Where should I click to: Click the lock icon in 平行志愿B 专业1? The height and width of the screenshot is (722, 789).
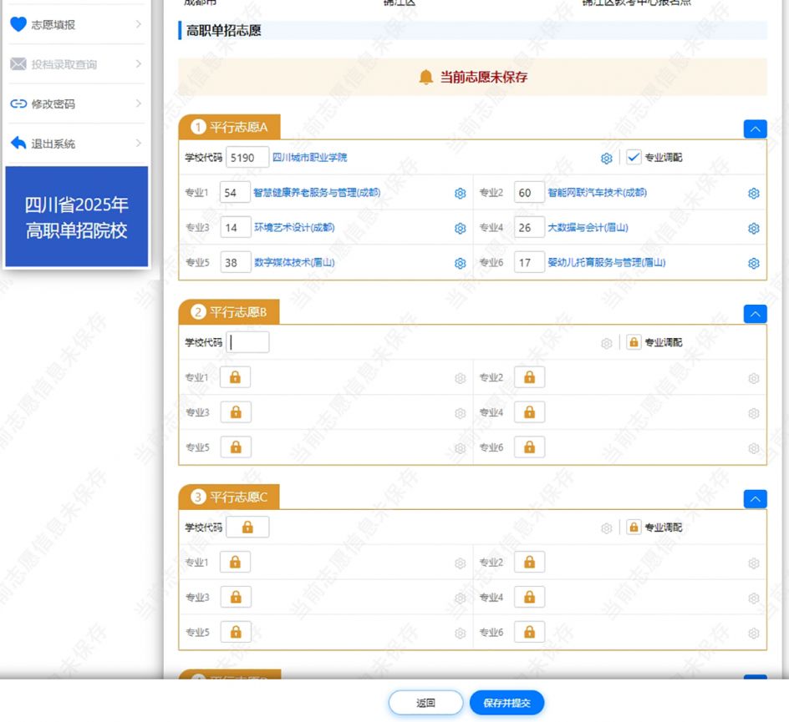(x=235, y=377)
